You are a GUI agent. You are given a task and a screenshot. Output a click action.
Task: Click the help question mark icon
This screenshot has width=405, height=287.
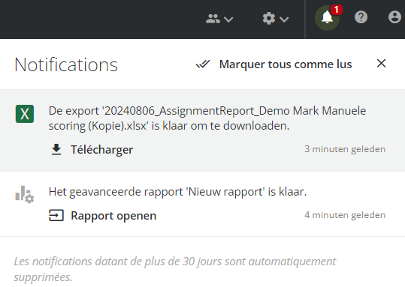tap(361, 17)
